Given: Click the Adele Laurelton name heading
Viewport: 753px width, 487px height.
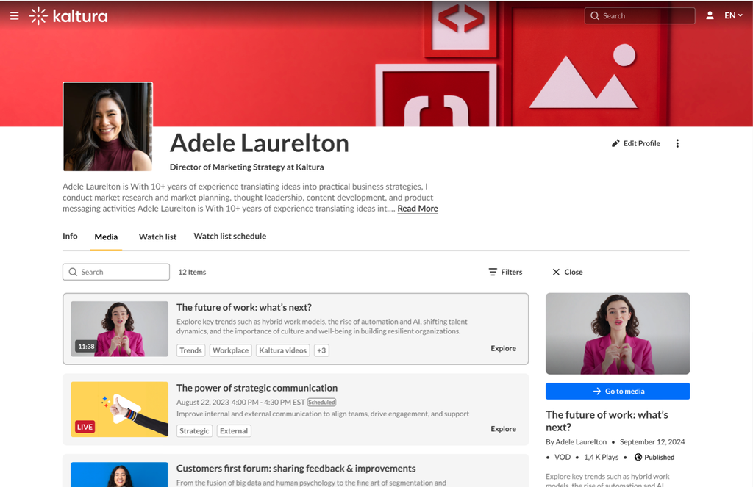Looking at the screenshot, I should coord(260,143).
